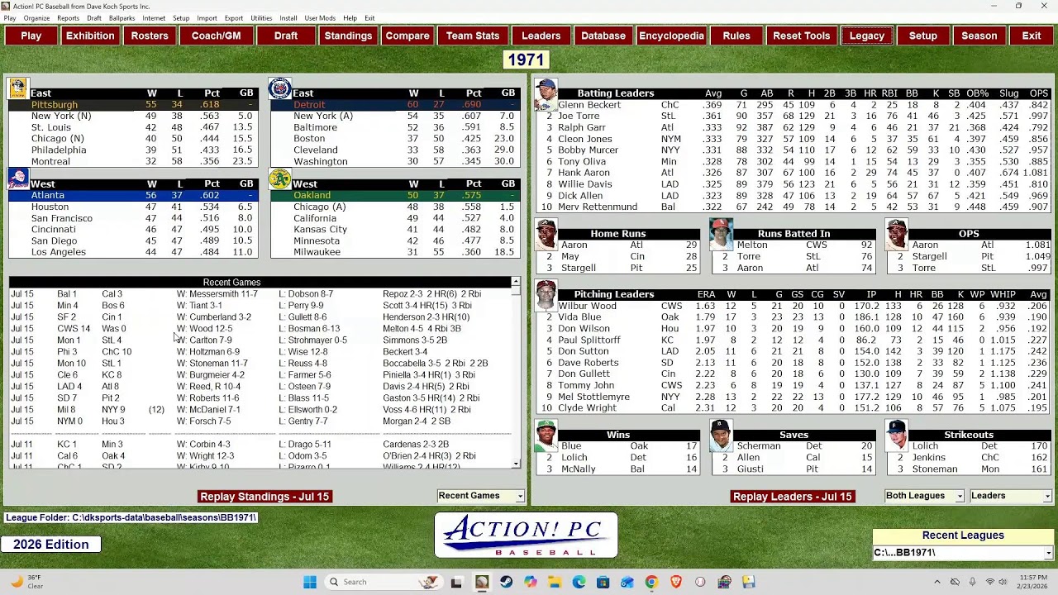
Task: Click the OPS leader player photo
Action: [897, 235]
